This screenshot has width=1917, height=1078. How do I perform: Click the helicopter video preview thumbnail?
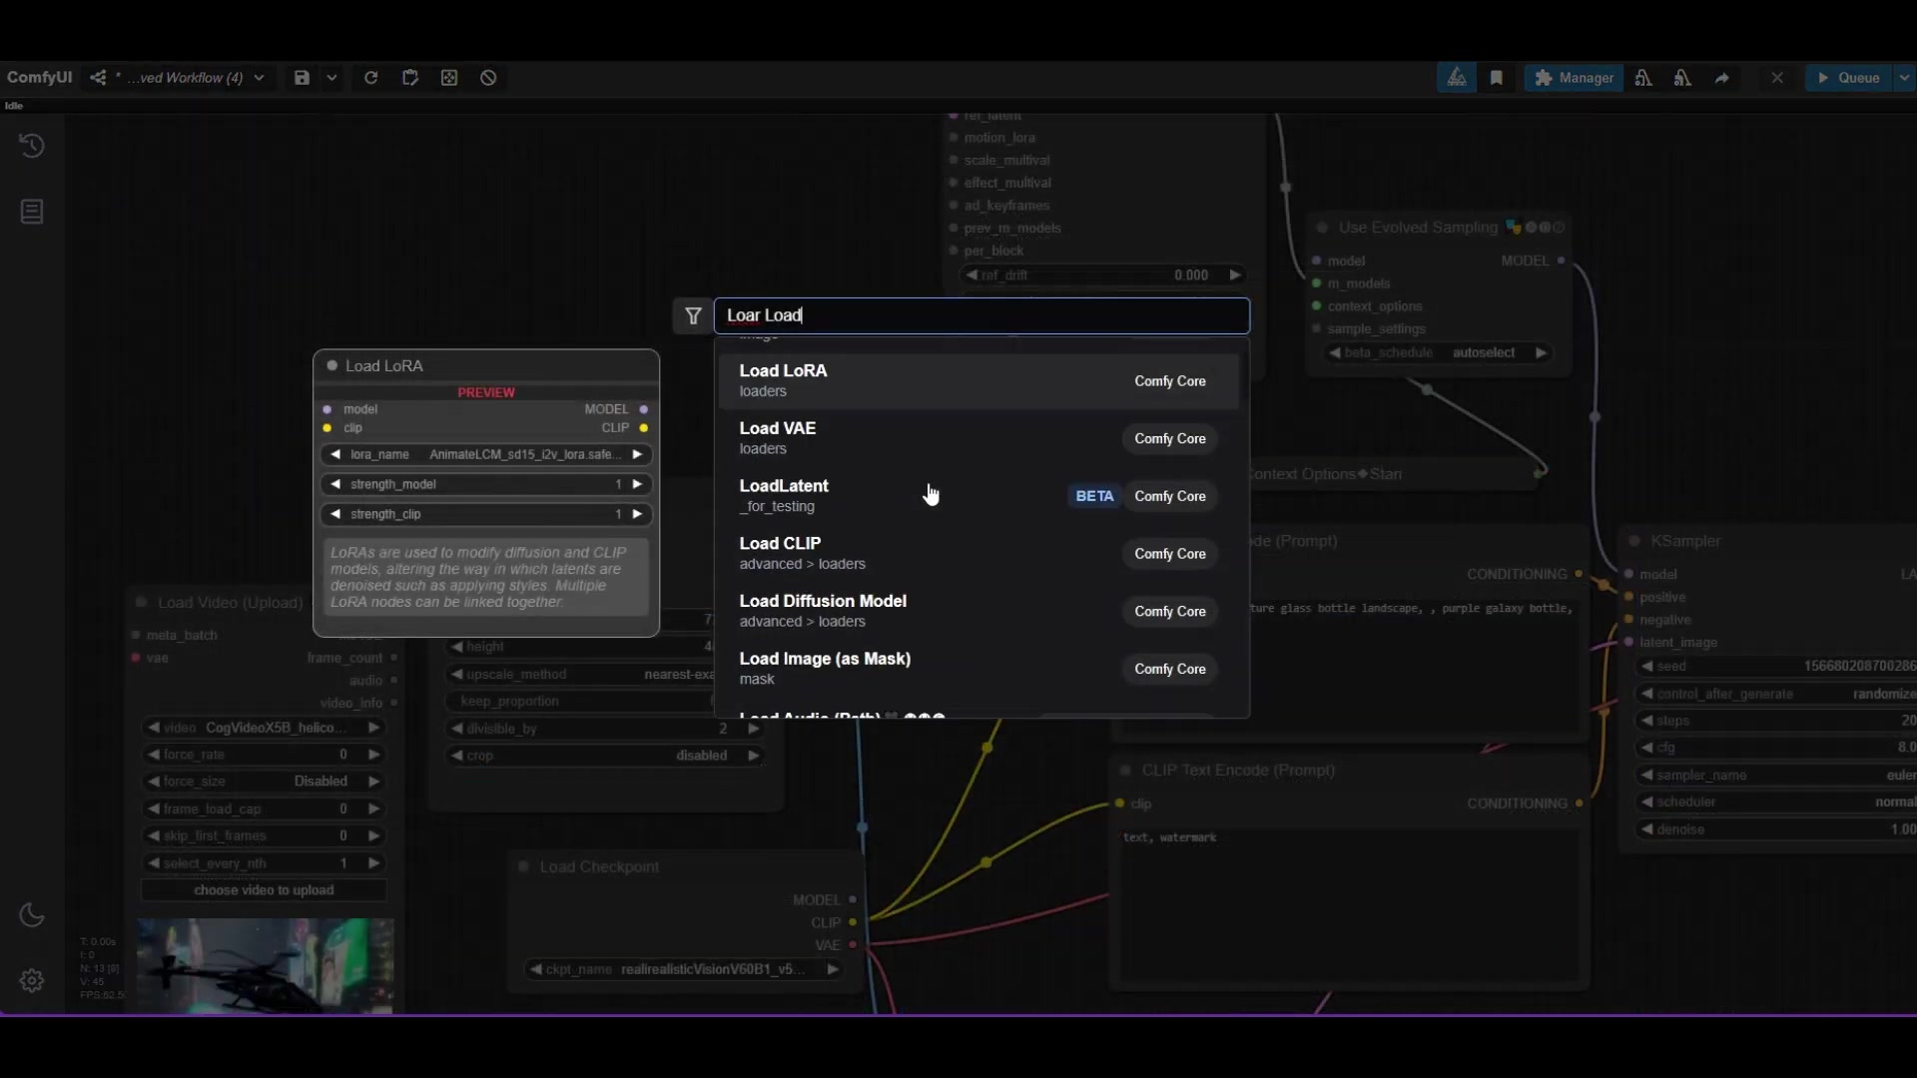tap(265, 964)
